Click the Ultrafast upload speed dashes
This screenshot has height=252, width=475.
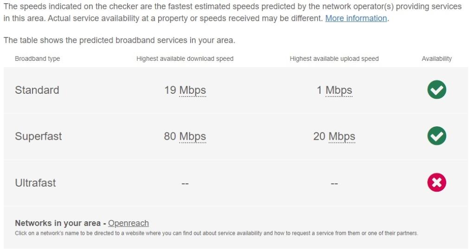[x=334, y=183]
